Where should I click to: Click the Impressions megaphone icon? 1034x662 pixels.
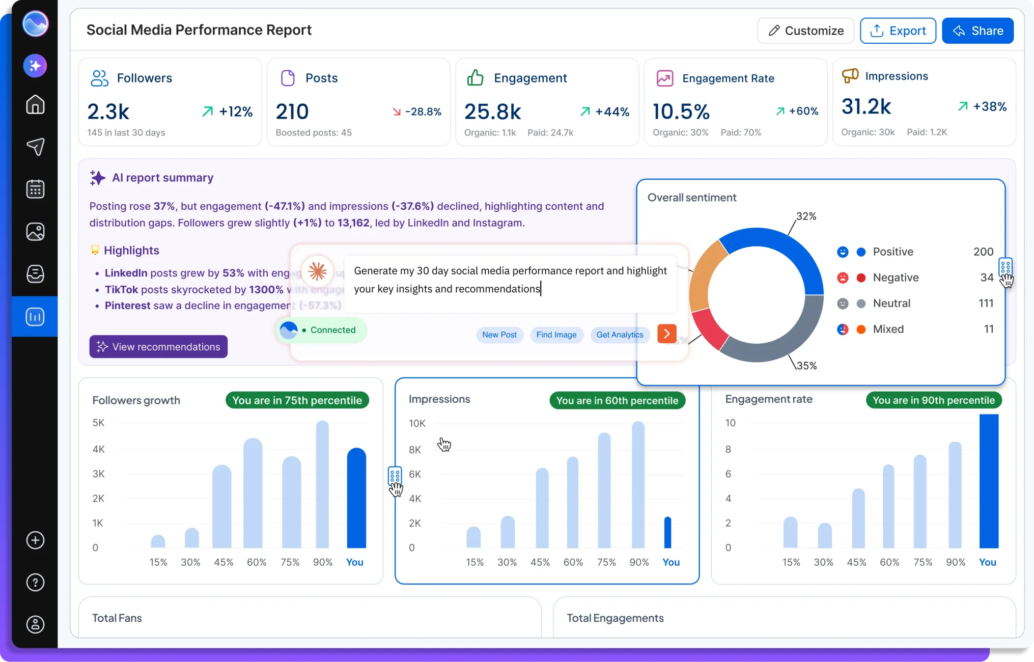pos(850,75)
